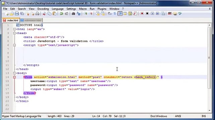Viewport: 215px width, 120px height.
Task: Click "check_info()" text on line 14
Action: pyautogui.click(x=145, y=77)
